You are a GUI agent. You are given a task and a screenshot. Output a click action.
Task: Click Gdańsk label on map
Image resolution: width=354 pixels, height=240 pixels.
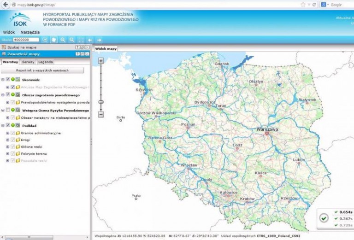pyautogui.click(x=222, y=64)
